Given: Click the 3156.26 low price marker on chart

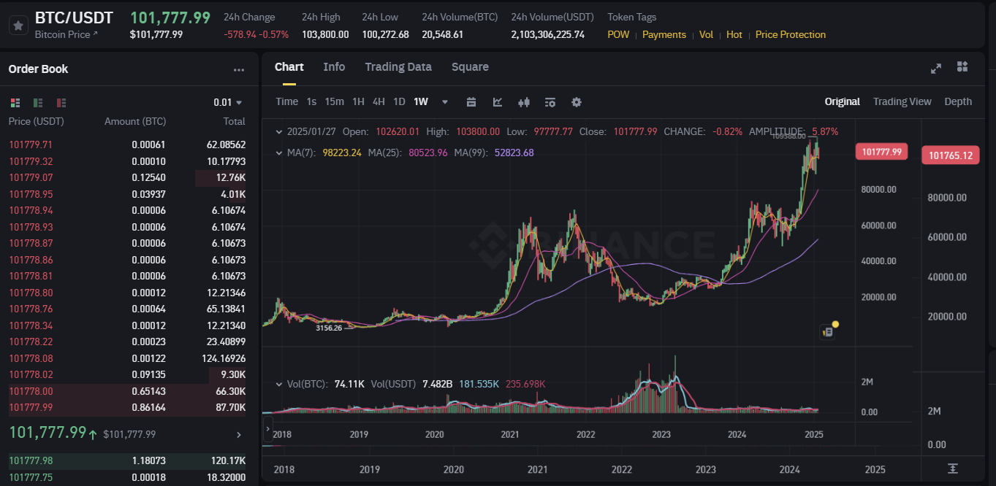Looking at the screenshot, I should pos(329,328).
